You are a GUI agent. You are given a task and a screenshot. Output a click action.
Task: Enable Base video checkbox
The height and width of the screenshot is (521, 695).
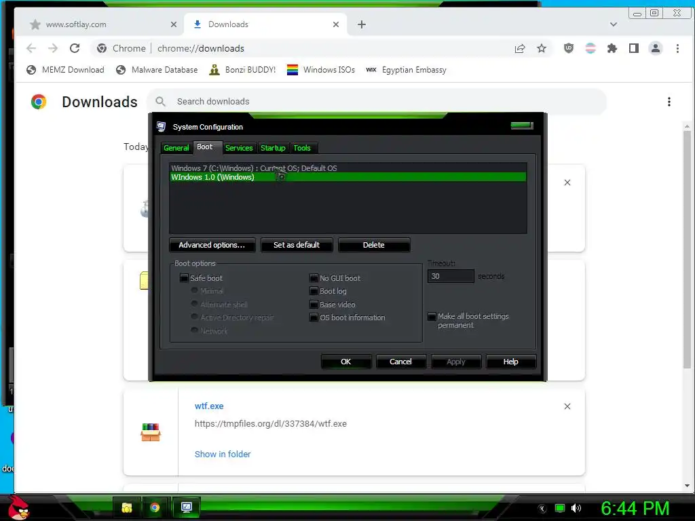pyautogui.click(x=314, y=305)
